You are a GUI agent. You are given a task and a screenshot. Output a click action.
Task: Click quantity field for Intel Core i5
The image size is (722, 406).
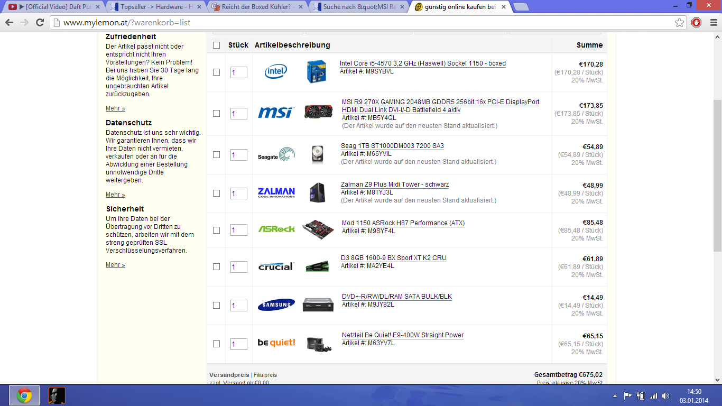click(239, 72)
